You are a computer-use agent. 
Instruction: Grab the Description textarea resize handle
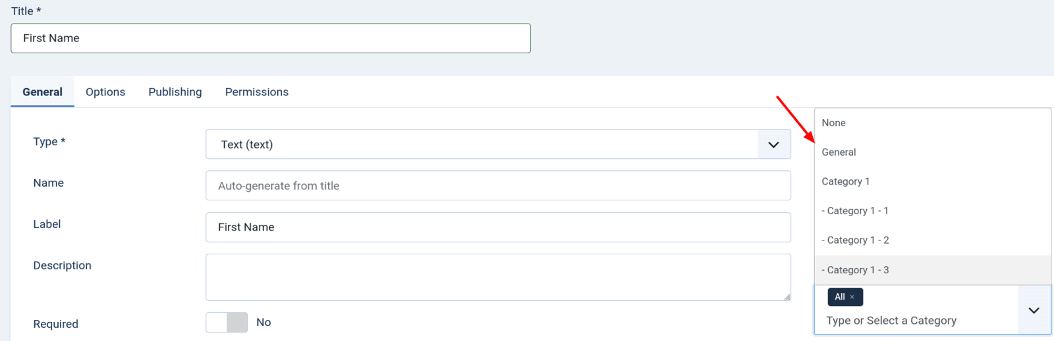(787, 297)
